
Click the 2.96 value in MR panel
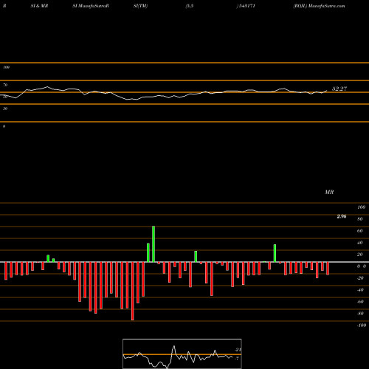click(x=342, y=216)
